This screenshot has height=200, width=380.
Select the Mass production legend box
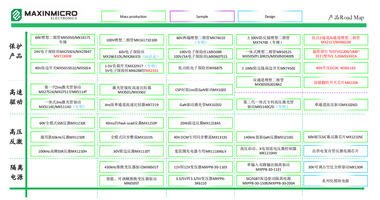pos(133,16)
